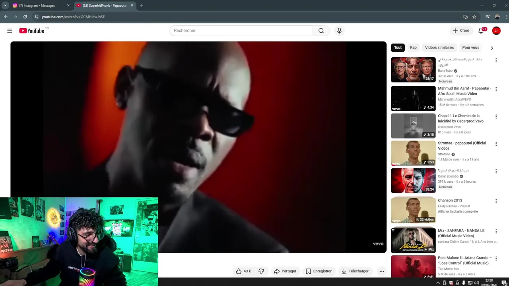Install app via address bar install icon
The image size is (509, 286).
coord(465,17)
